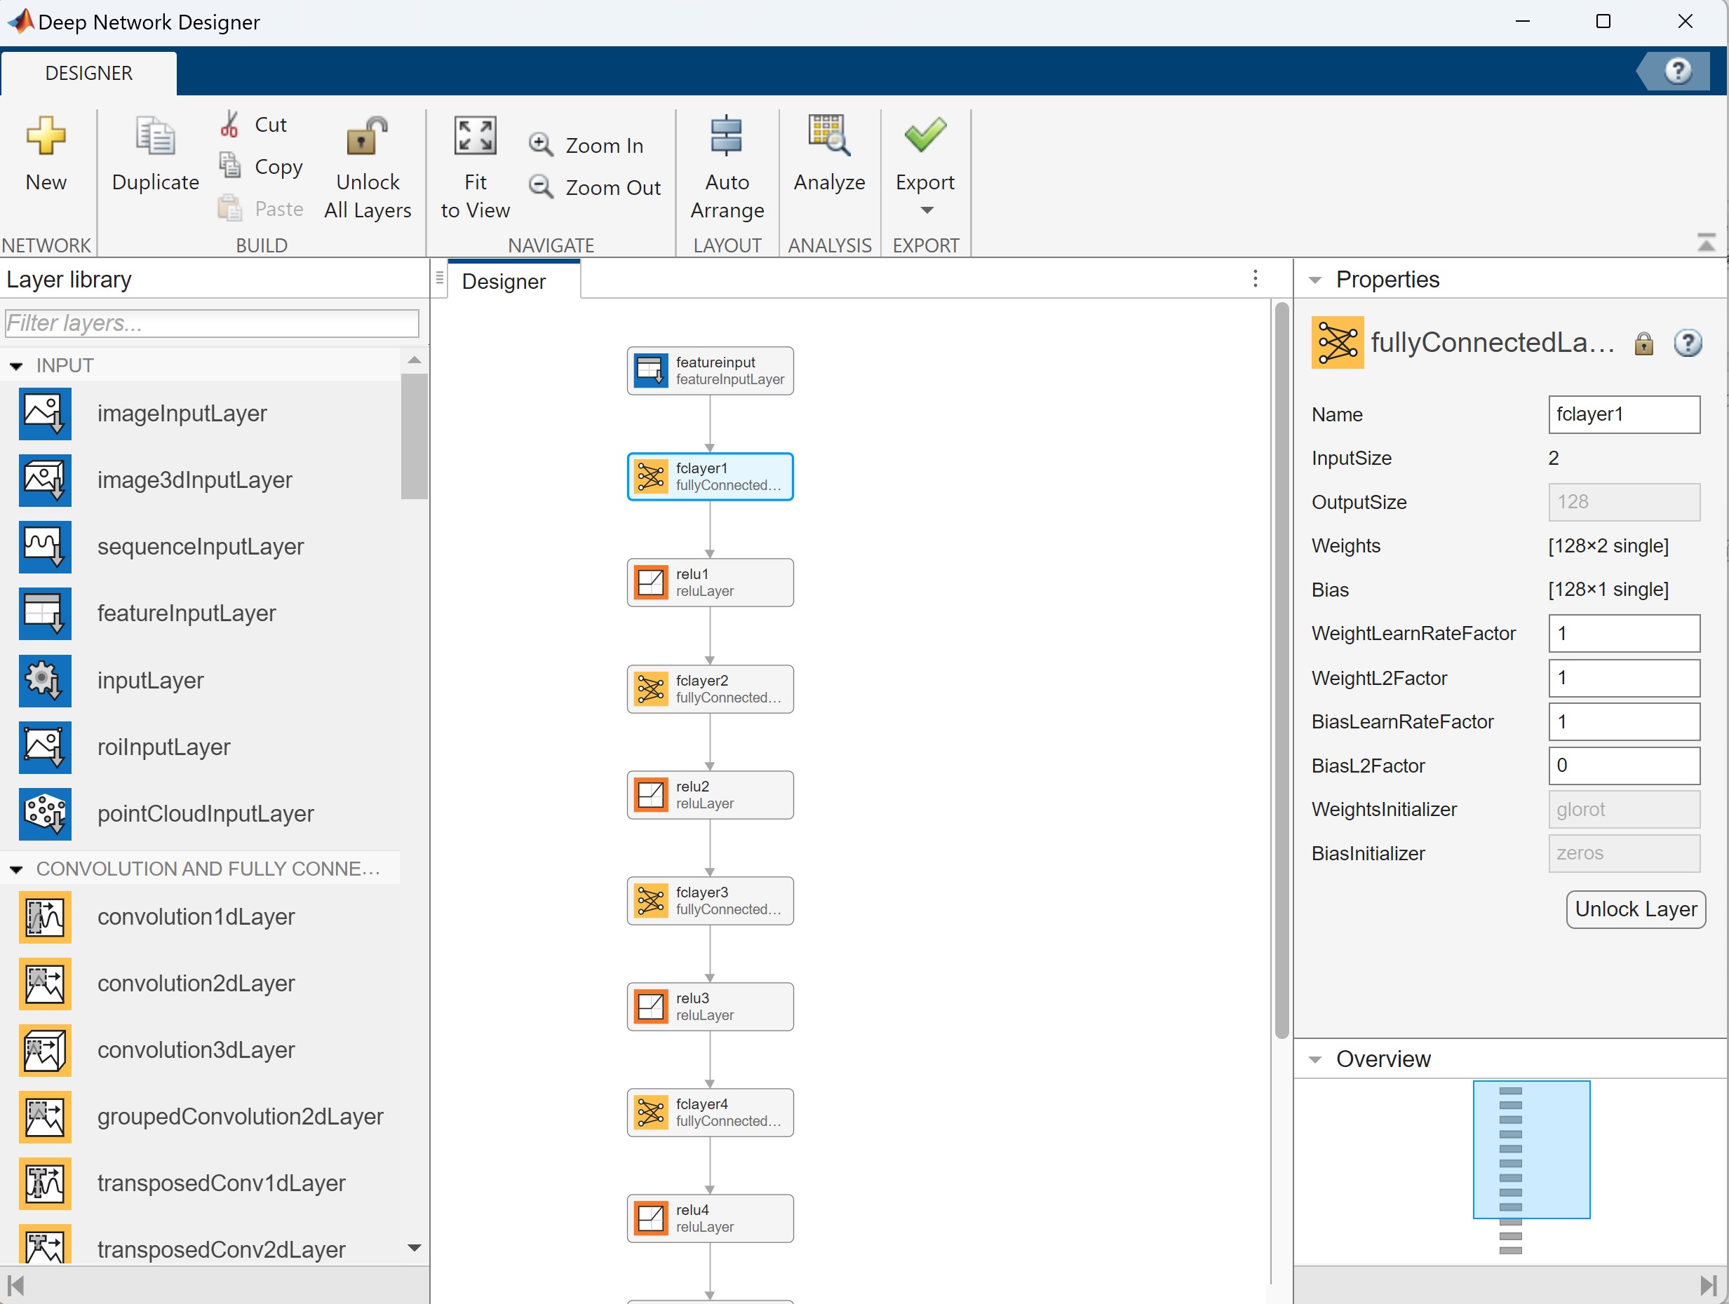This screenshot has width=1729, height=1304.
Task: Click the Filter layers search field
Action: 211,323
